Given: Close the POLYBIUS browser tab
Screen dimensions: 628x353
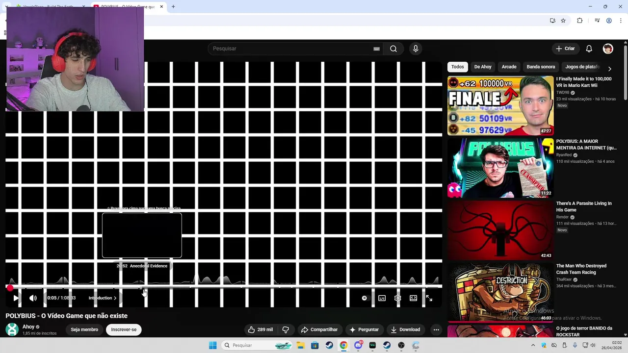Looking at the screenshot, I should click(x=161, y=7).
